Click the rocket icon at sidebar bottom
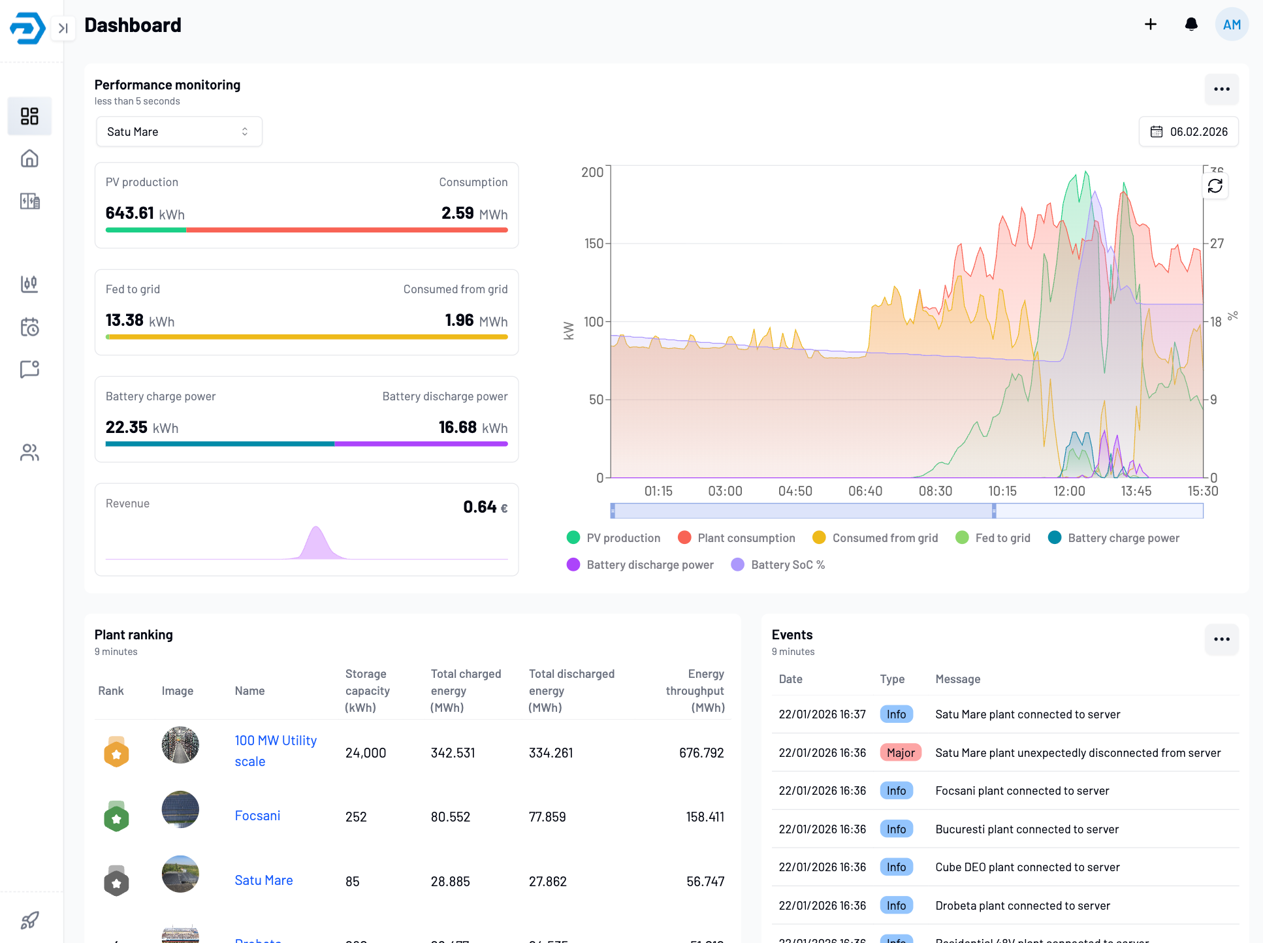This screenshot has height=943, width=1263. point(29,920)
